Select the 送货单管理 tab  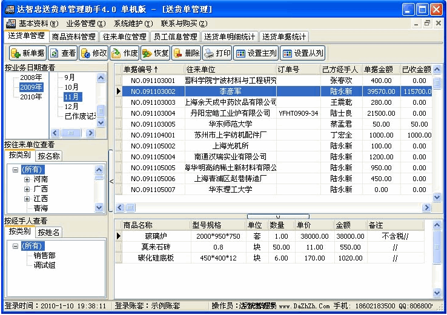tap(26, 36)
